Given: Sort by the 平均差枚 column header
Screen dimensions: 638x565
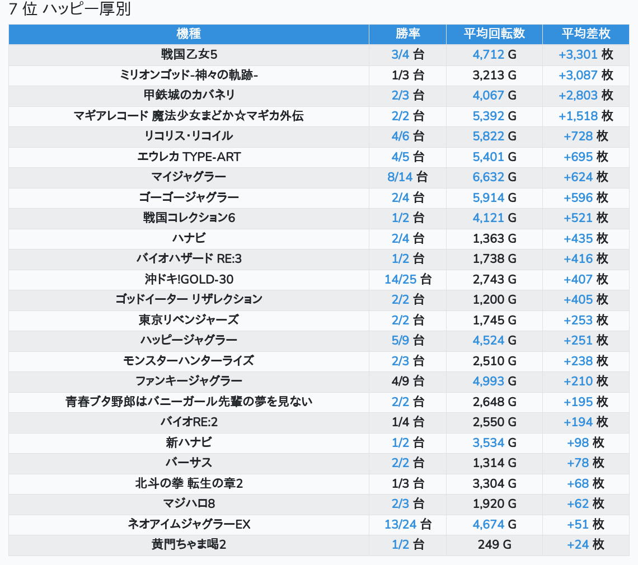Looking at the screenshot, I should pos(586,34).
